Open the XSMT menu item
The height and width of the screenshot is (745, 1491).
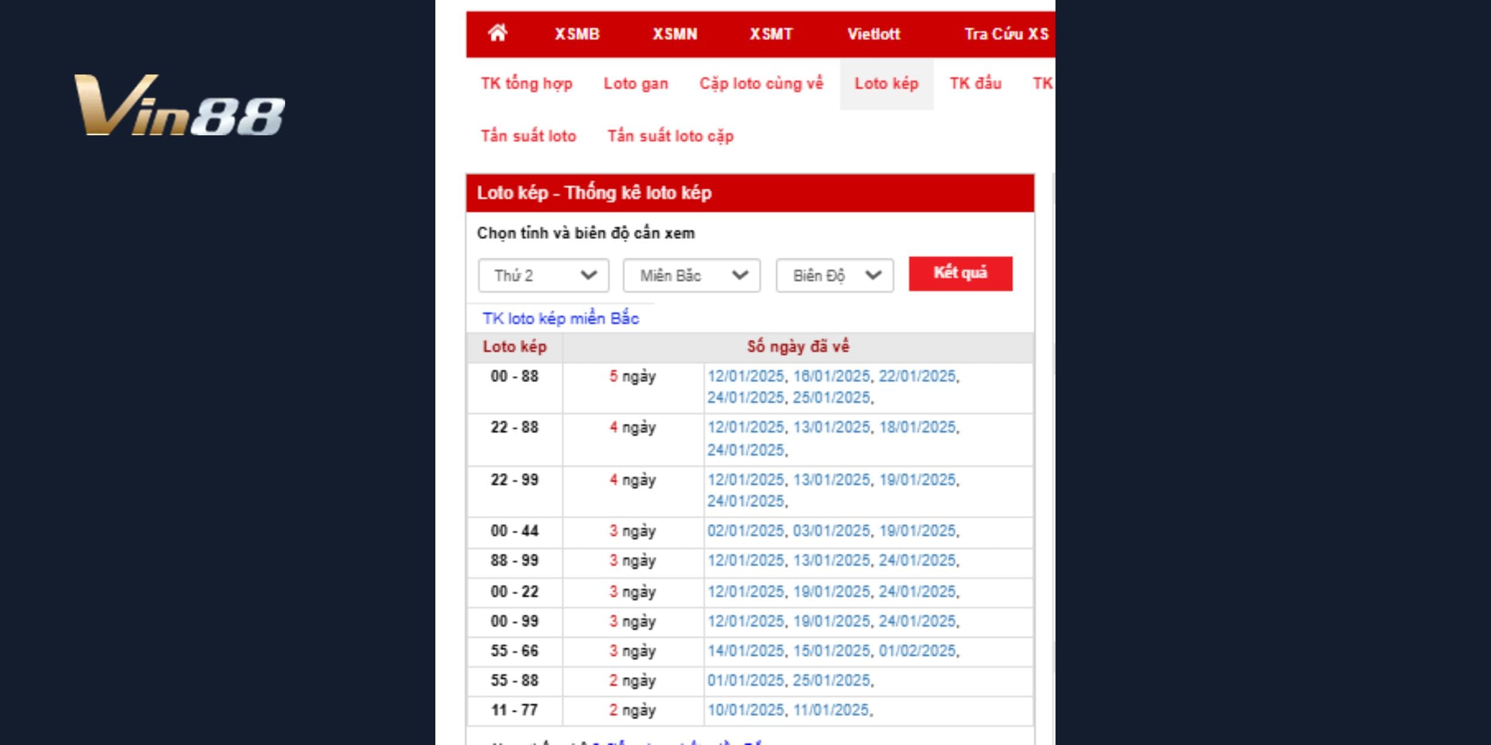[x=771, y=34]
